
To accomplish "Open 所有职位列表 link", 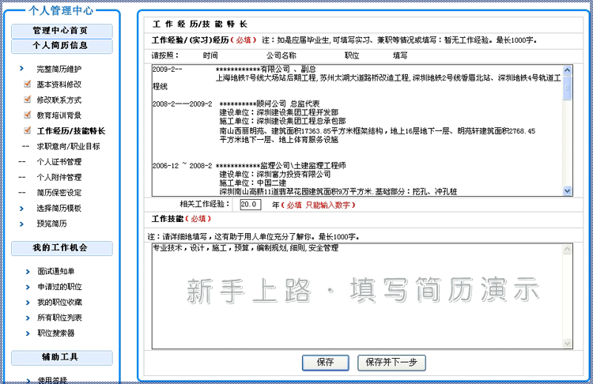I will 60,318.
